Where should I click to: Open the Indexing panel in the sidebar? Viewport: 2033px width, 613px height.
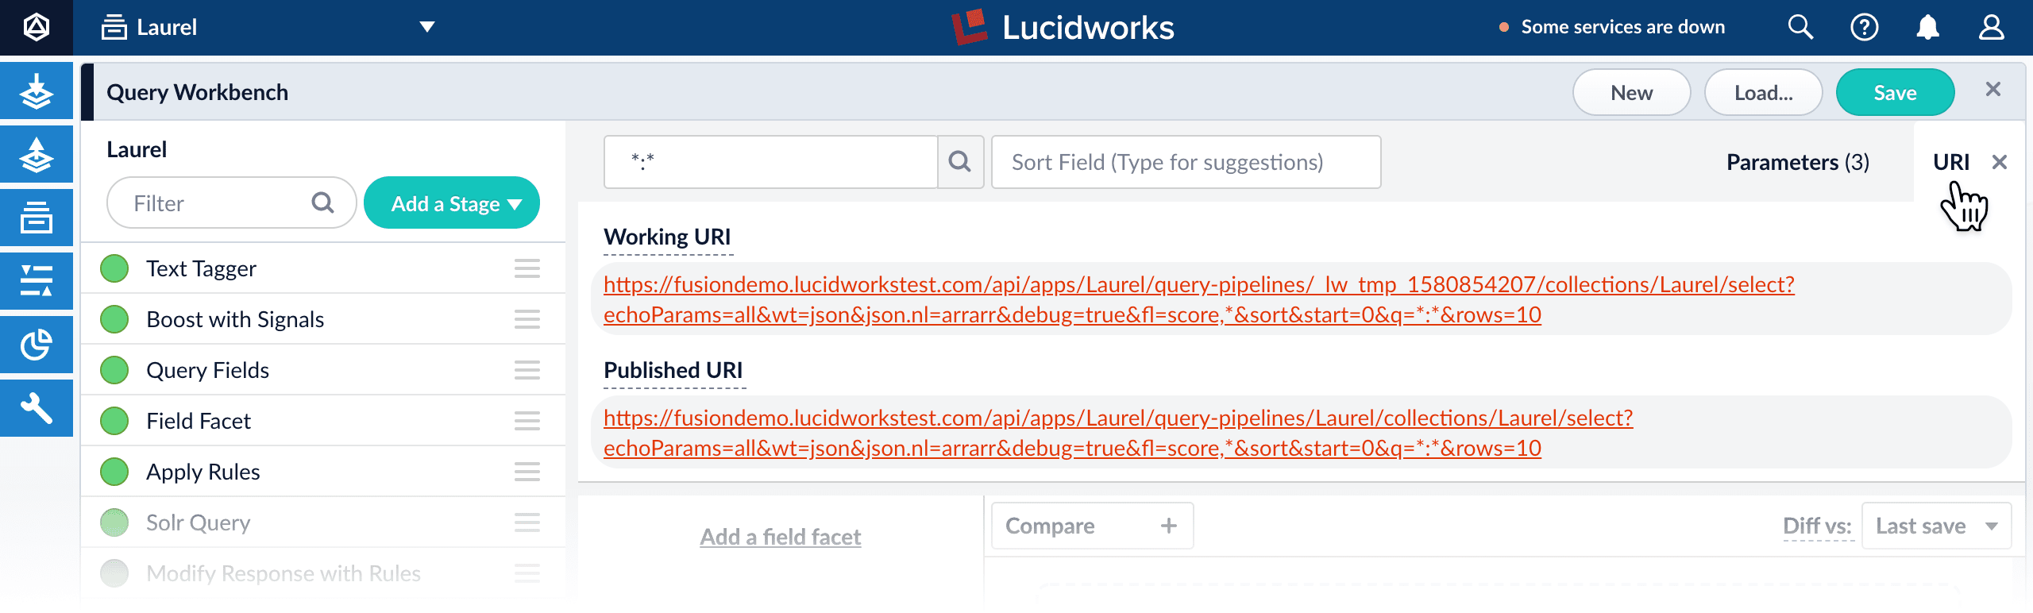point(37,91)
